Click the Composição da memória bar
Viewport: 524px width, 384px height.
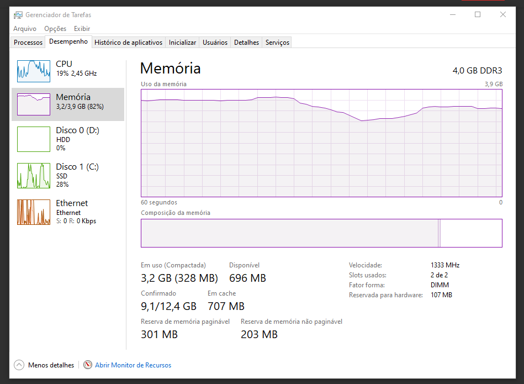tap(321, 233)
